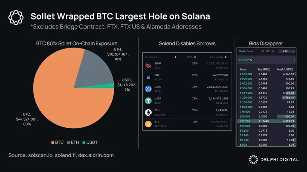The image size is (307, 172).
Task: Click the BTC Bitcoin icon
Action: coord(148,124)
